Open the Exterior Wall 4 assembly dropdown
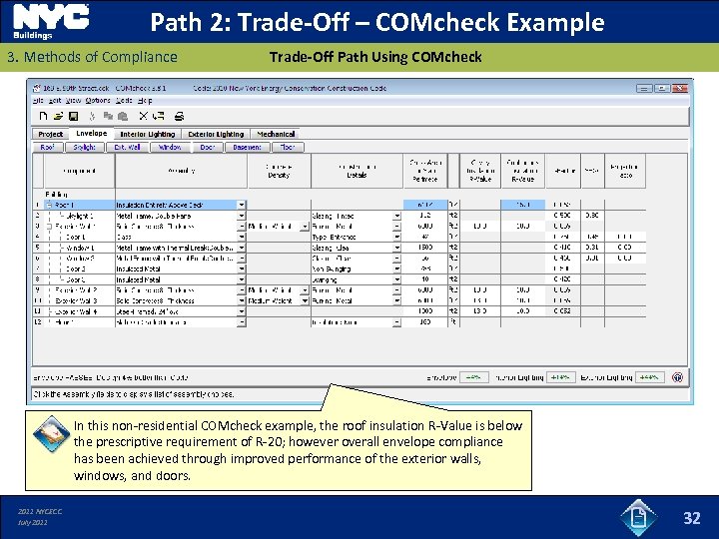The image size is (719, 539). coord(242,311)
